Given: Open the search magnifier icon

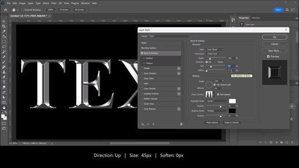Looking at the screenshot, I should 287,10.
